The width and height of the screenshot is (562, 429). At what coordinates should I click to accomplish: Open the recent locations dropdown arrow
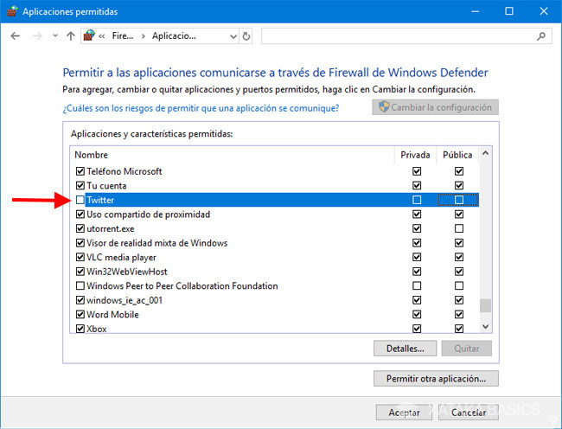[54, 35]
